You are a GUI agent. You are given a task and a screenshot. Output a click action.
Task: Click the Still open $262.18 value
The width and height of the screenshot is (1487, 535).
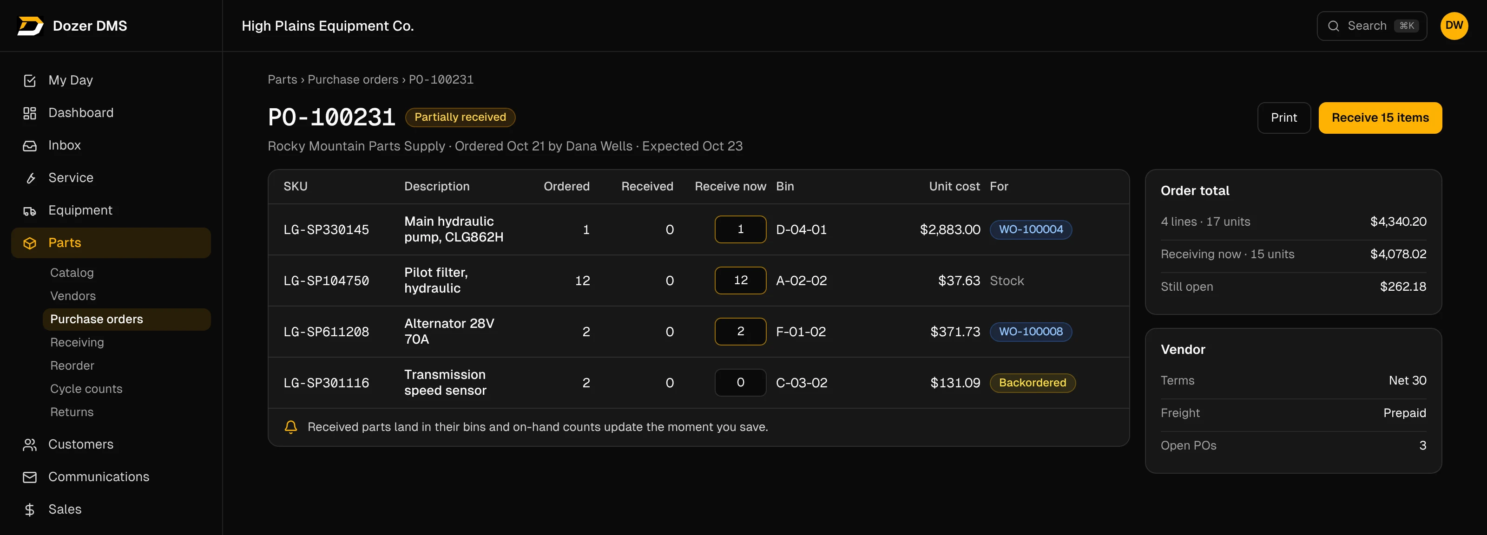click(1403, 287)
